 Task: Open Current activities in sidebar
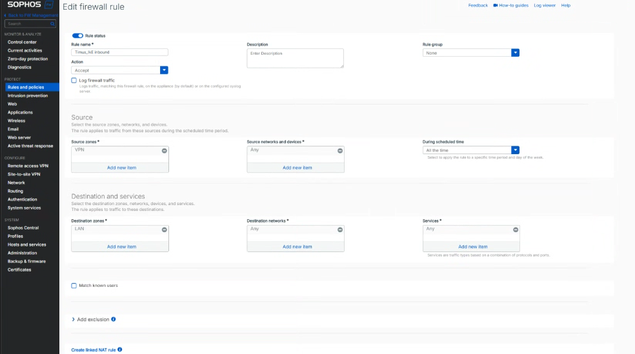click(x=25, y=50)
